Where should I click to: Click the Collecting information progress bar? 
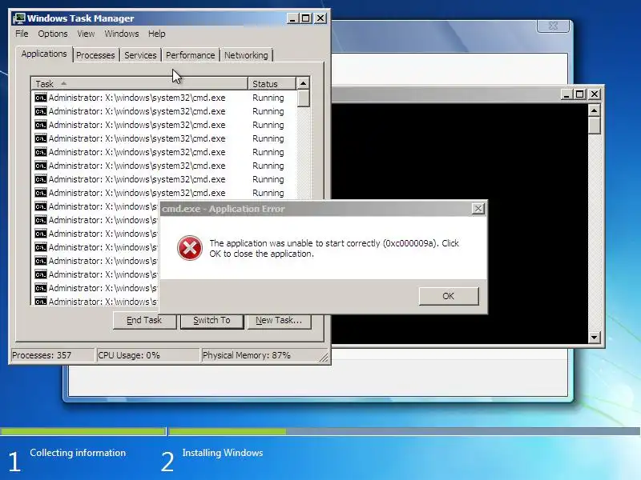click(83, 431)
